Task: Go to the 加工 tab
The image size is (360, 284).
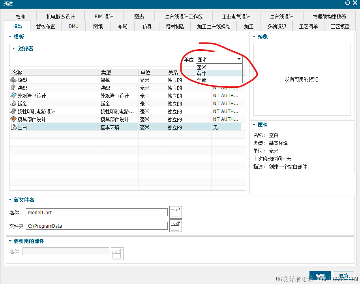Action: coord(249,26)
